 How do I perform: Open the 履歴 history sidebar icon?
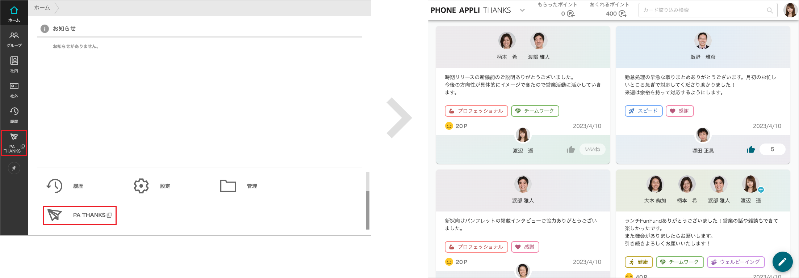click(x=14, y=115)
